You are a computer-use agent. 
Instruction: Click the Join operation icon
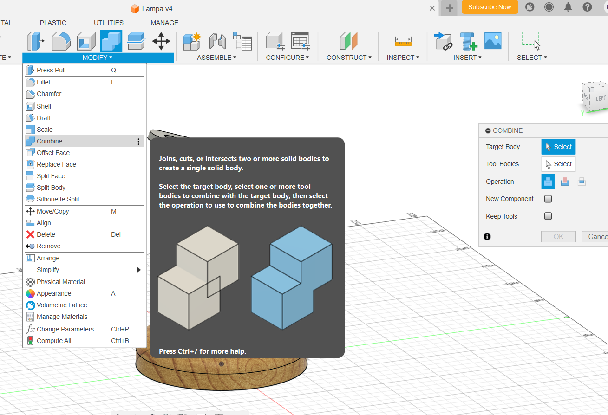[548, 182]
